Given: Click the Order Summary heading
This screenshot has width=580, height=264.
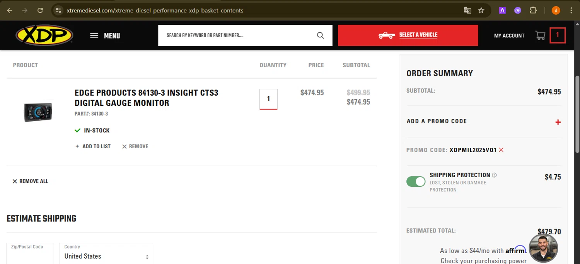Looking at the screenshot, I should point(440,73).
